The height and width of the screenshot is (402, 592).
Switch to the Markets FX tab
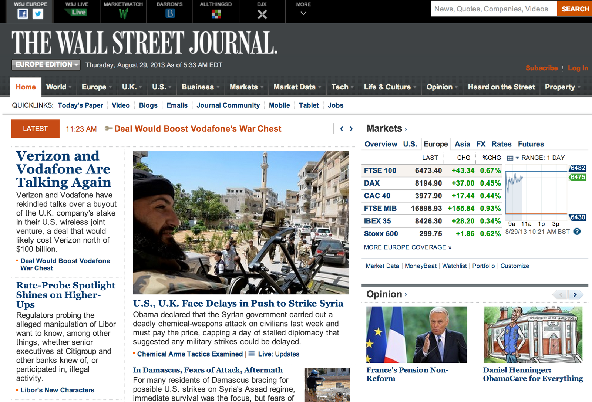click(x=481, y=144)
